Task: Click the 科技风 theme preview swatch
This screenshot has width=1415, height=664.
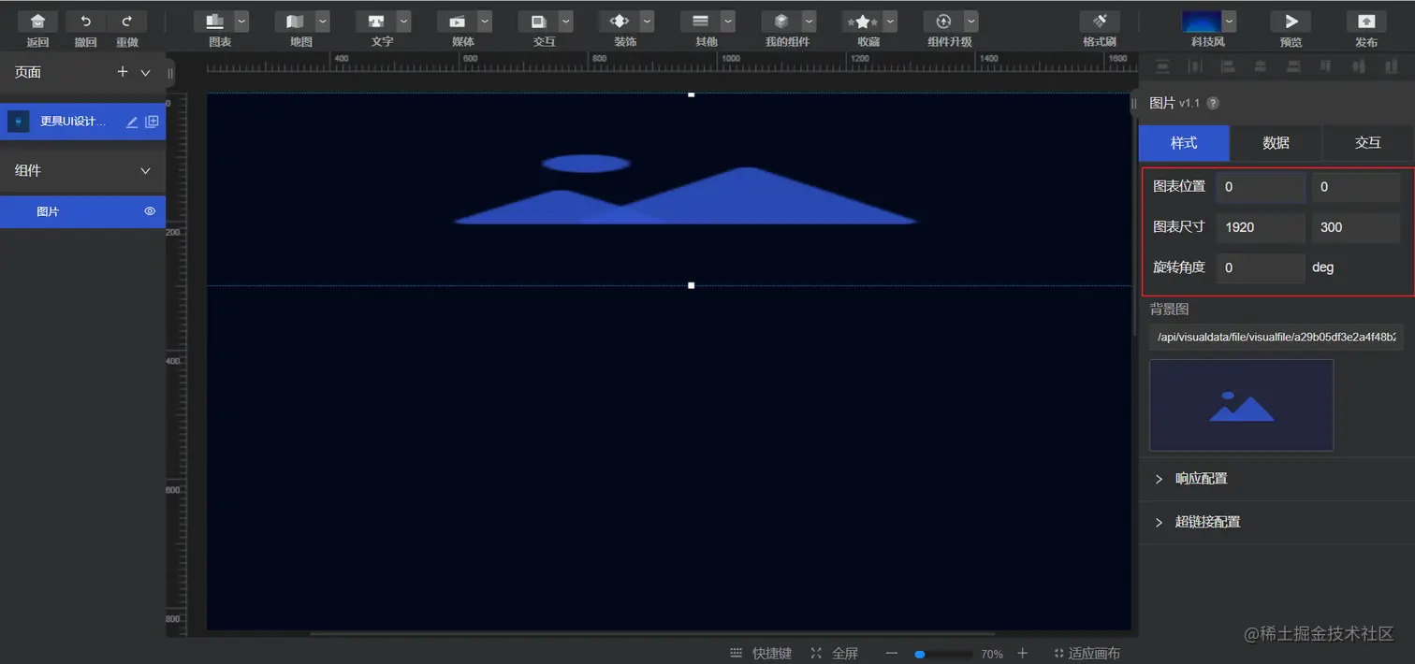Action: pos(1202,22)
